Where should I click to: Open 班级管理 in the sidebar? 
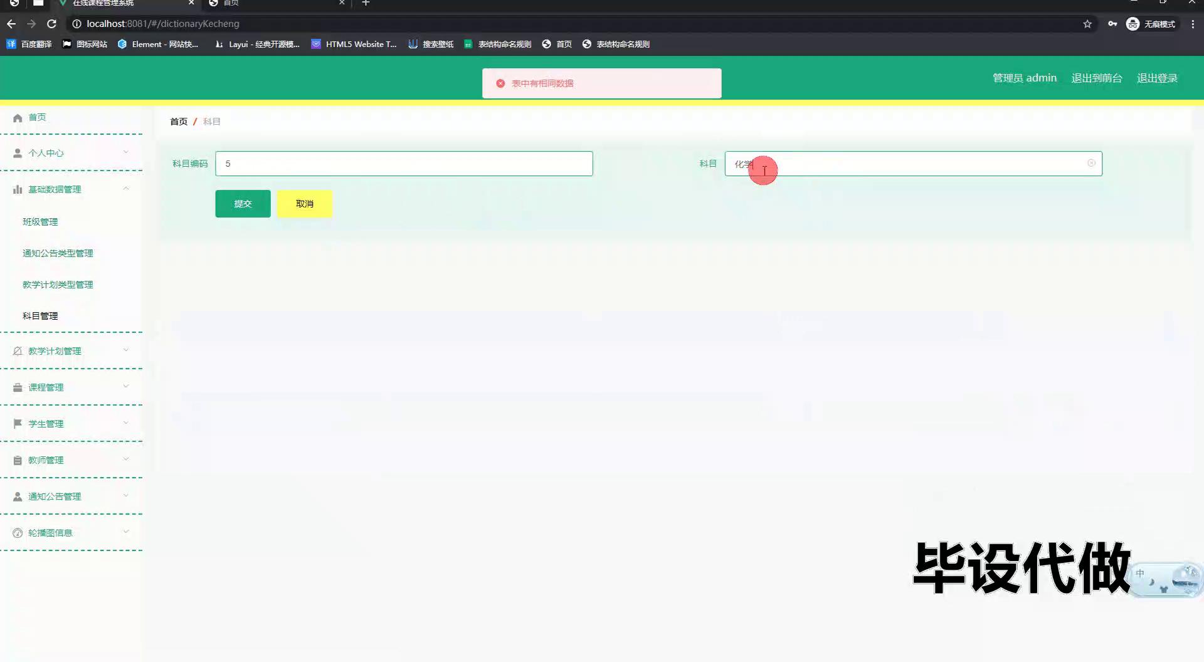40,222
